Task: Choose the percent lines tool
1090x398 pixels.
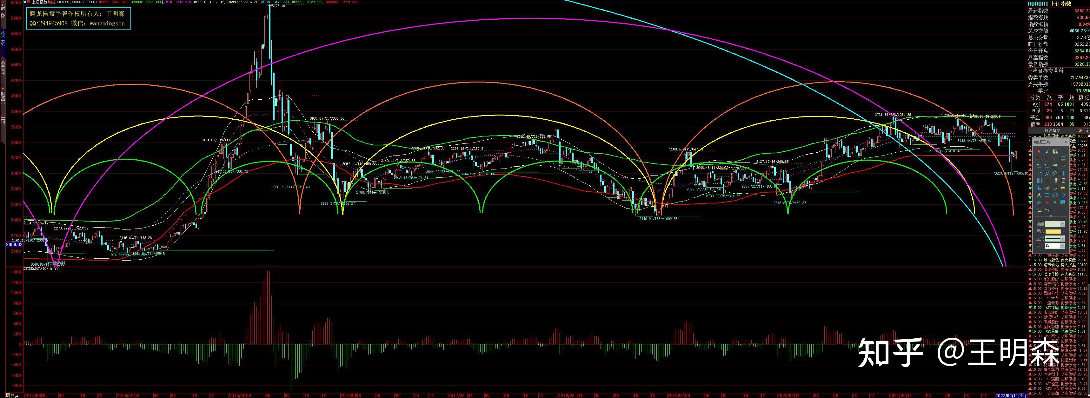Action: tap(1047, 165)
